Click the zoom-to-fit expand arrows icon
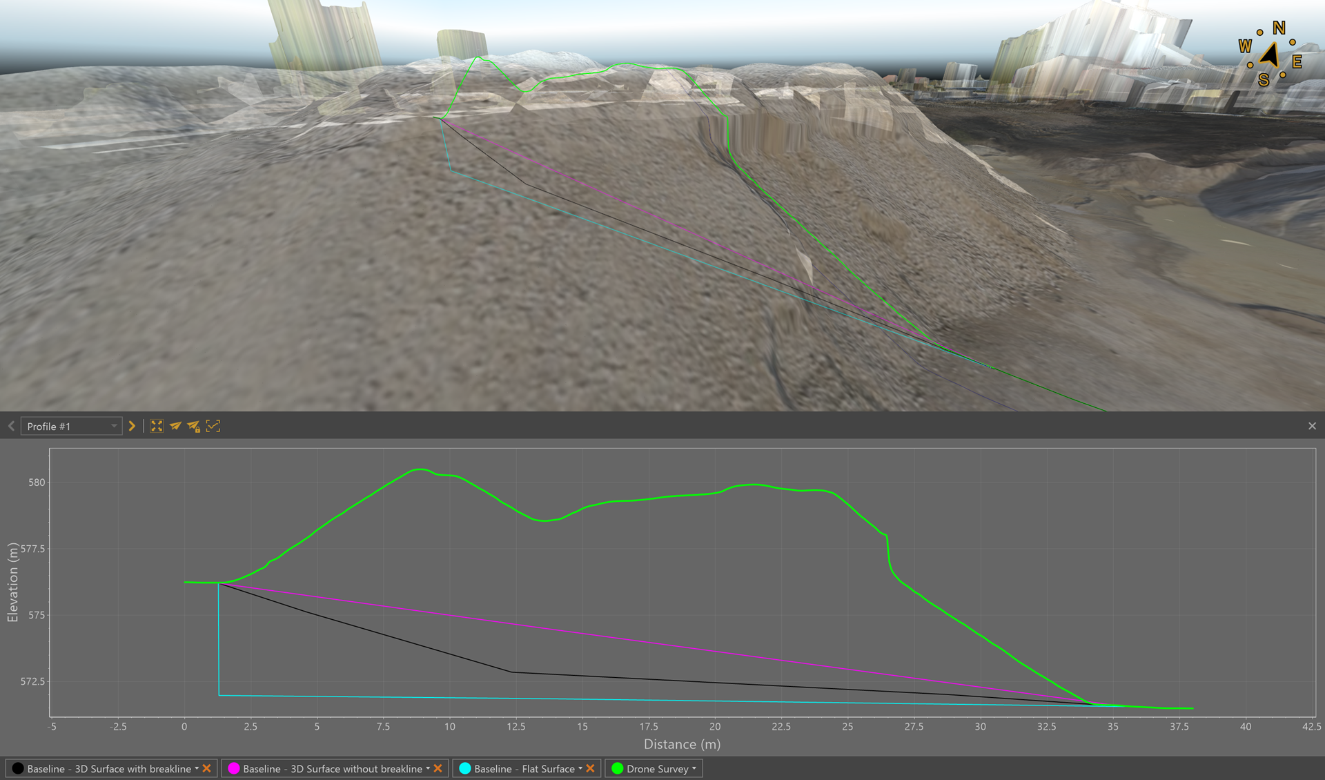 click(x=157, y=427)
